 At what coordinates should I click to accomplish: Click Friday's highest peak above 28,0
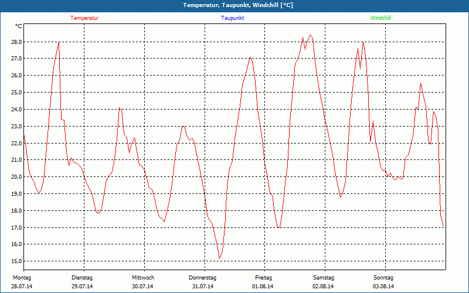pos(311,35)
